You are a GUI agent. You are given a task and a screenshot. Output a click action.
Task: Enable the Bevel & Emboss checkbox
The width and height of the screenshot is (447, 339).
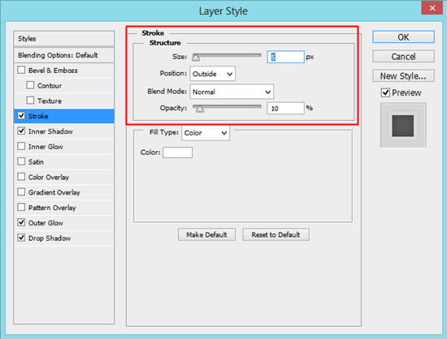[x=21, y=70]
